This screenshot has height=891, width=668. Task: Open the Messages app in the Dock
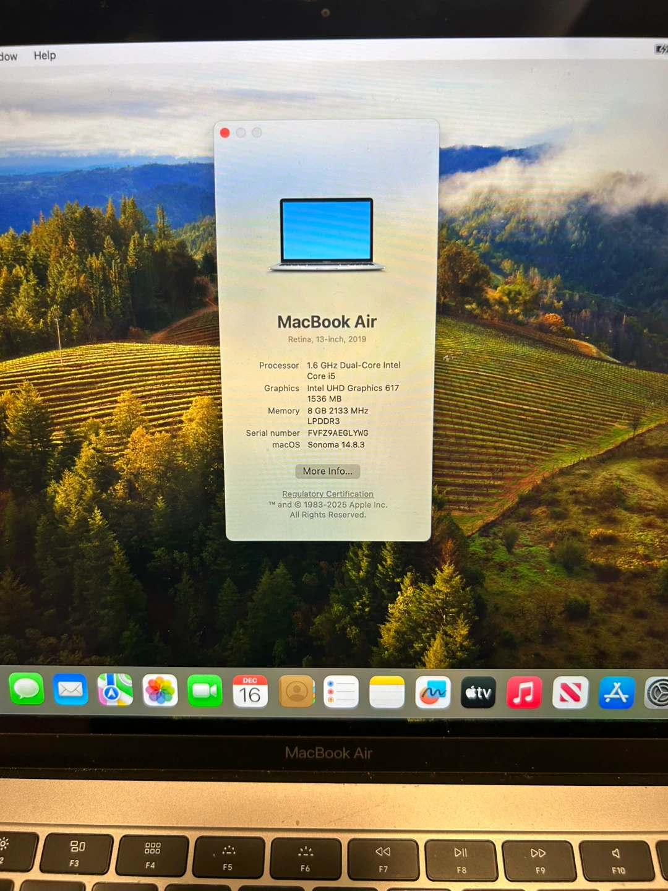pyautogui.click(x=27, y=689)
